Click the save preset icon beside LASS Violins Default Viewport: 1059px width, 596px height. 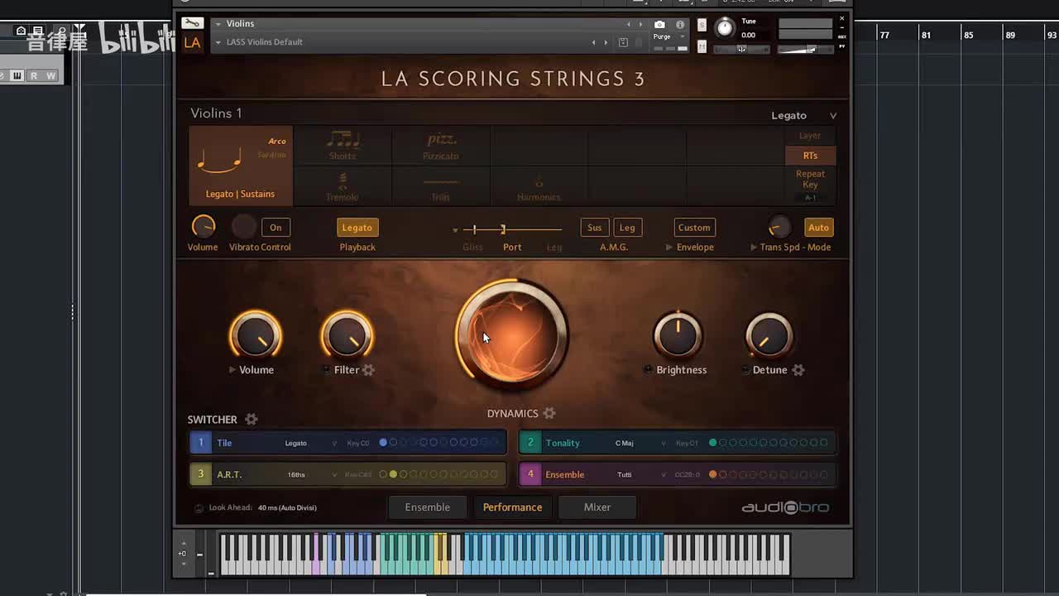(623, 42)
